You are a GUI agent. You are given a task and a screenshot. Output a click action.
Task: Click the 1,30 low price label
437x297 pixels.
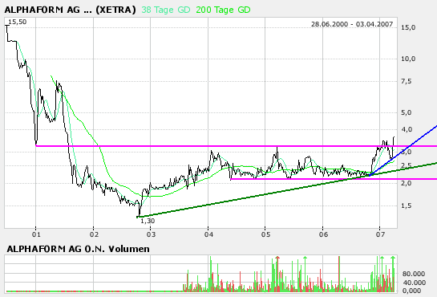(x=148, y=221)
